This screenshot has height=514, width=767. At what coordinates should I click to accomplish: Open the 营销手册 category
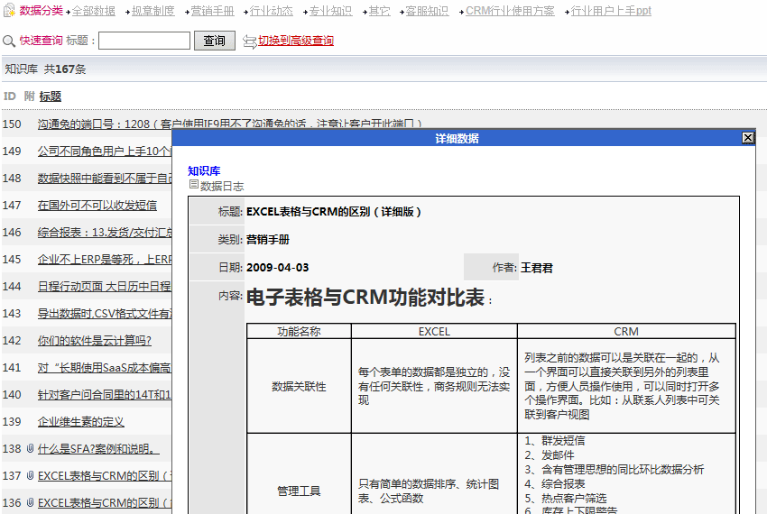tap(212, 11)
